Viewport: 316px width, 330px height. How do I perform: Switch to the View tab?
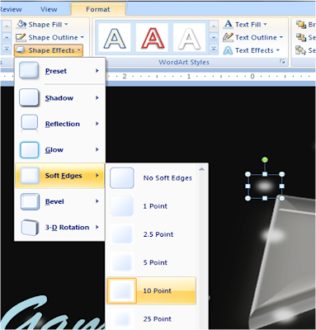pos(49,9)
